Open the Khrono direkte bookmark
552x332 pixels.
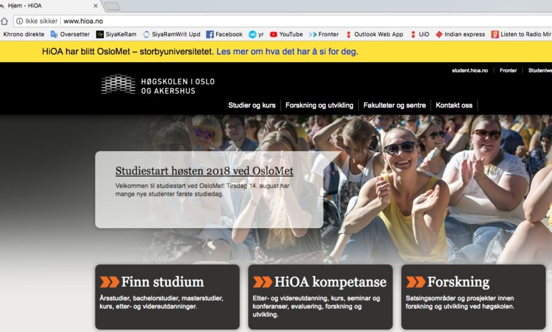23,34
